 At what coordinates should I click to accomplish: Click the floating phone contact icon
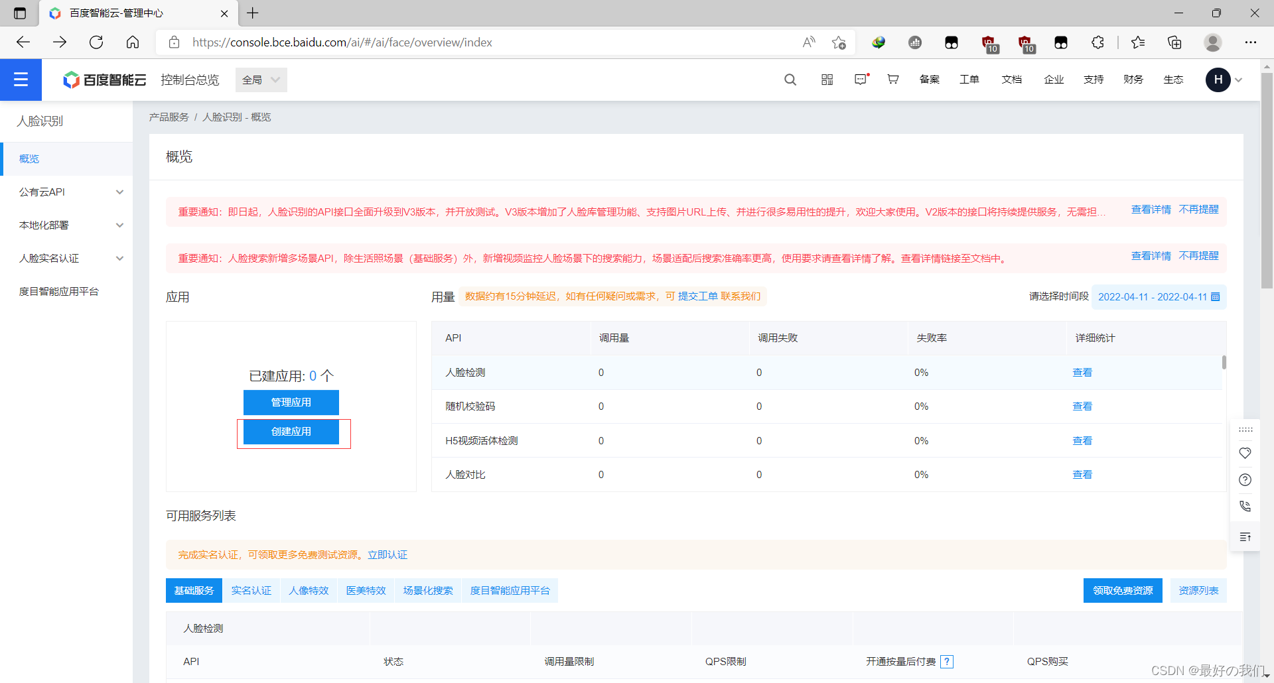[1245, 506]
